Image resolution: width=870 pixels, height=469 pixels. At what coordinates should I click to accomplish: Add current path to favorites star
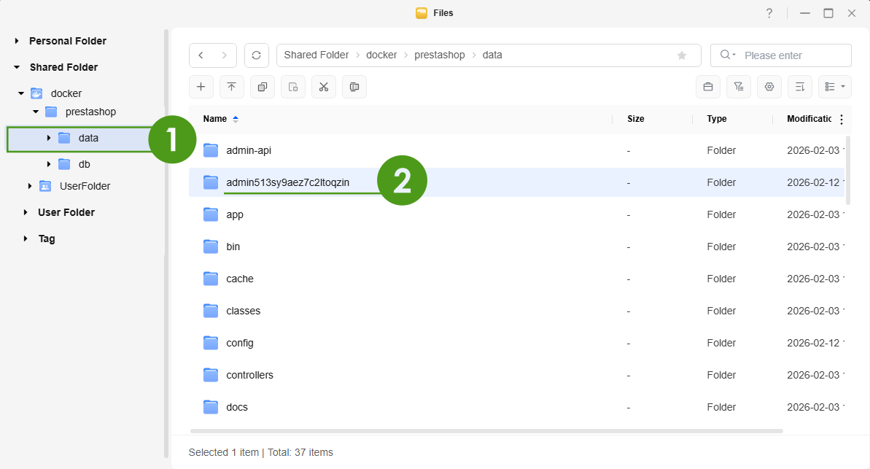682,55
